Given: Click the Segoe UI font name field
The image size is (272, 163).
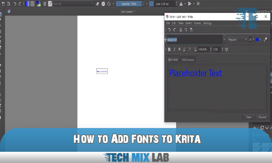Looking at the screenshot, I should (x=194, y=40).
